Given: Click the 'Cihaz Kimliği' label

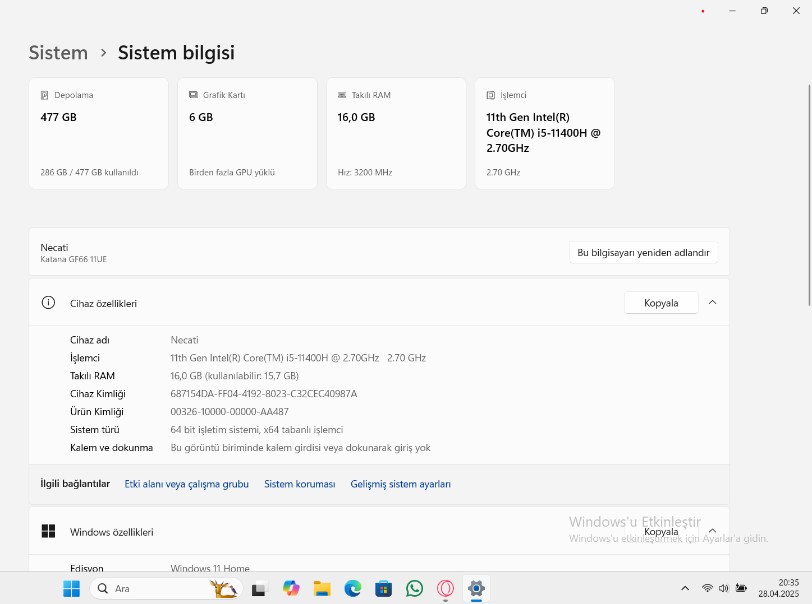Looking at the screenshot, I should [98, 394].
